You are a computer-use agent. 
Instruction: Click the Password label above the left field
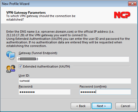tap(26, 86)
